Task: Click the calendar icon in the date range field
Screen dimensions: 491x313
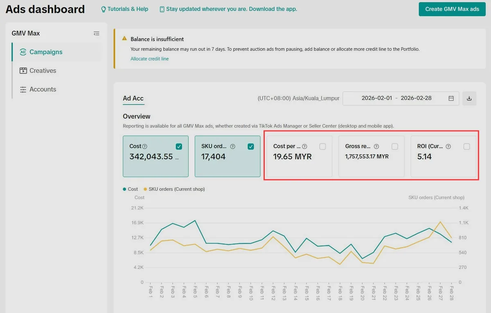Action: coord(451,98)
